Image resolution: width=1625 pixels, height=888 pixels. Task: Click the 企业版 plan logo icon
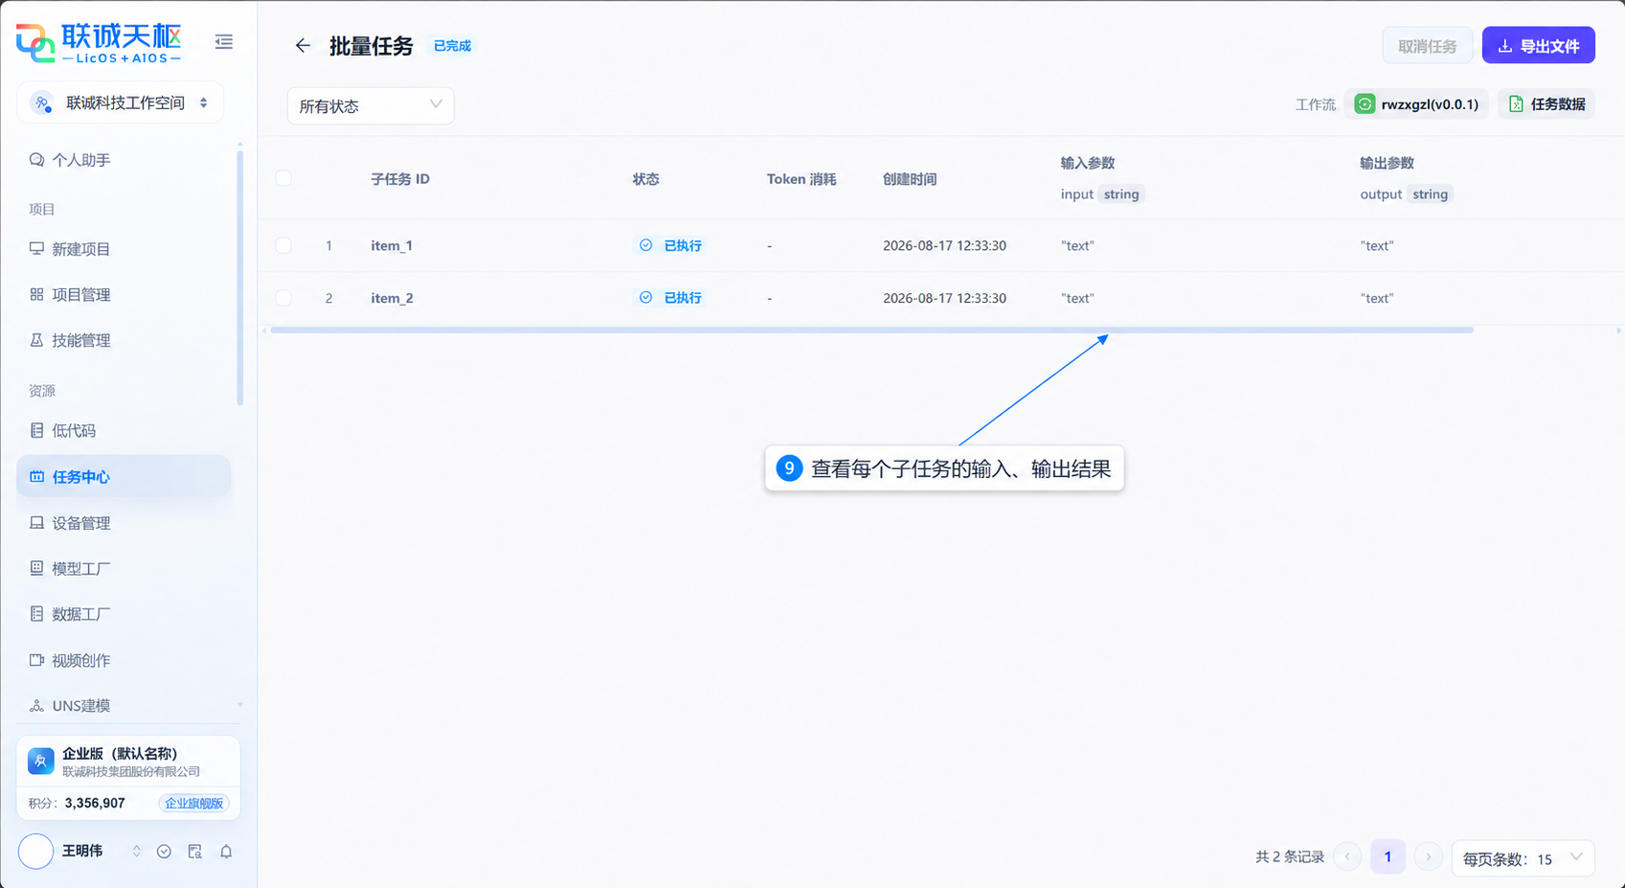click(40, 762)
